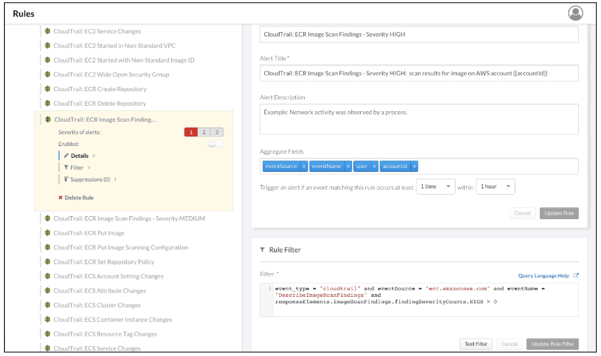Click the Test Filter button
This screenshot has width=601, height=356.
(x=476, y=343)
